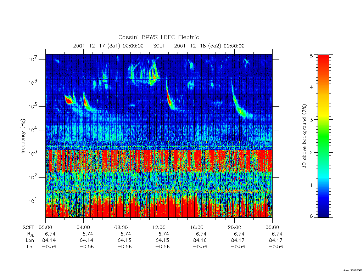The image size is (363, 272).
Task: Select end time '2001-12-18 (352) 00:00:00'
Action: (x=209, y=46)
